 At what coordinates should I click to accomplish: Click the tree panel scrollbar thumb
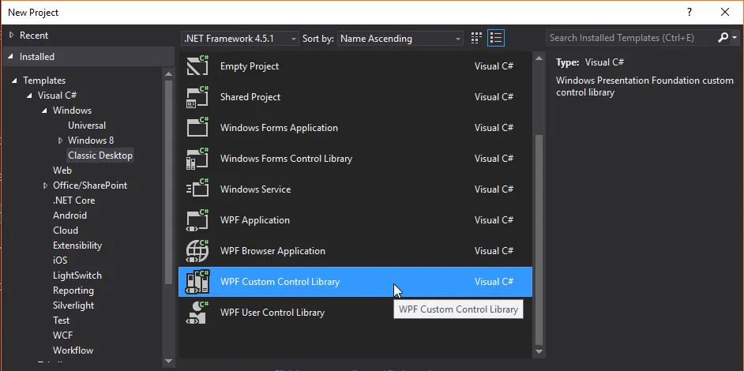click(x=169, y=182)
